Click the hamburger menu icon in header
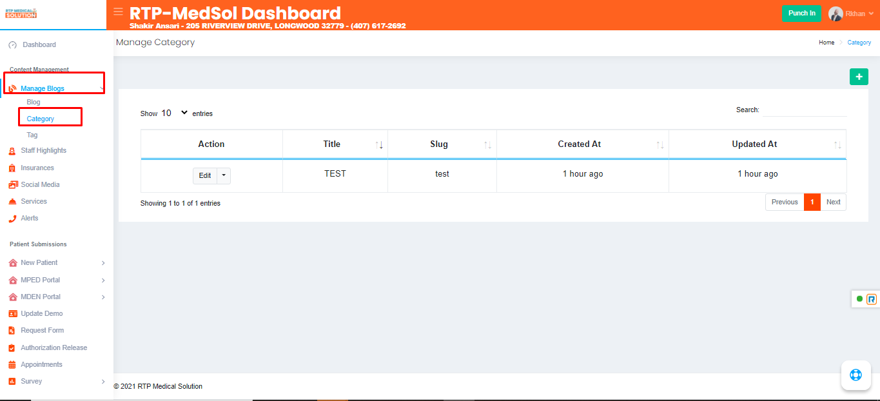 [118, 12]
